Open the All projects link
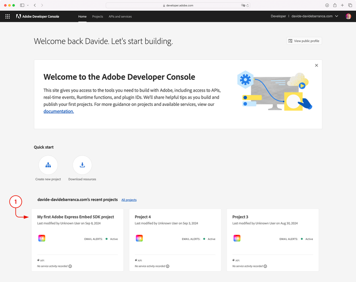Image resolution: width=356 pixels, height=282 pixels. pyautogui.click(x=129, y=200)
